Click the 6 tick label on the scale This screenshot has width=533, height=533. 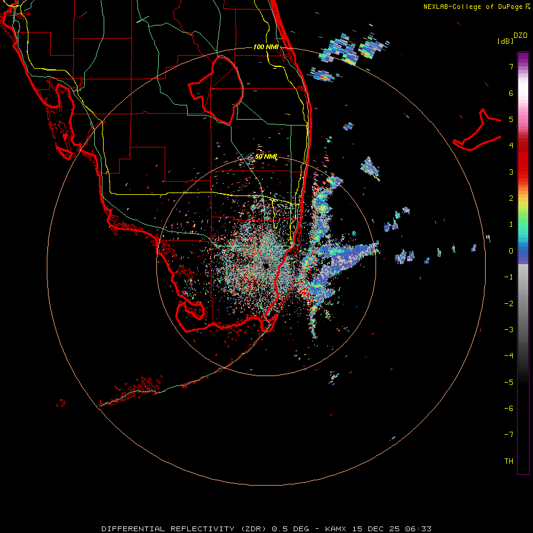click(511, 93)
